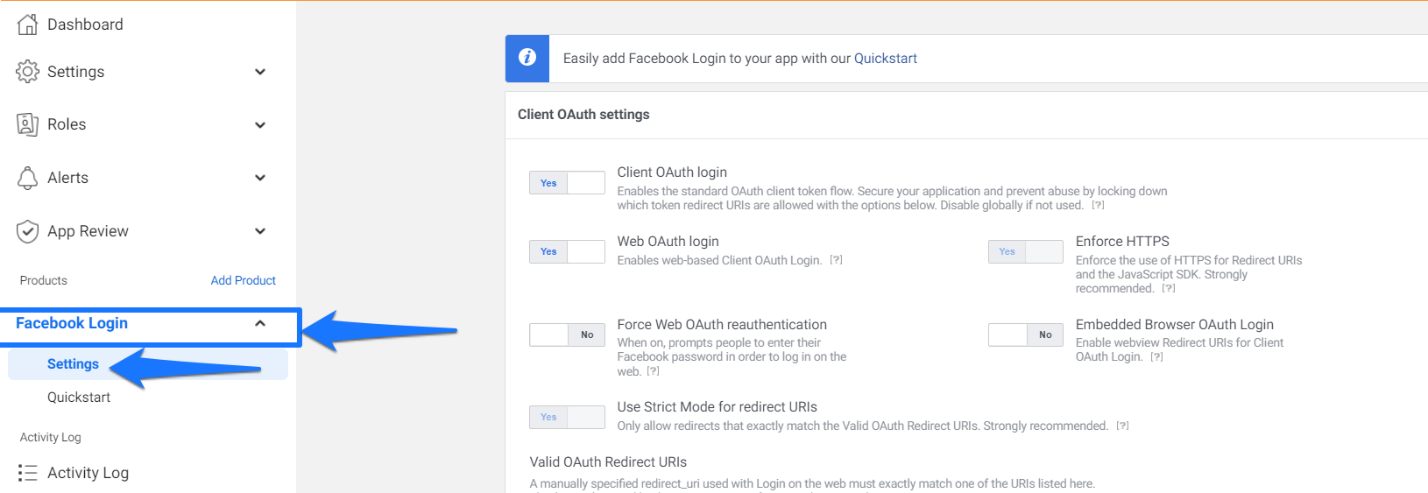Toggle Client OAuth login switch
This screenshot has height=493, width=1428.
coord(567,183)
